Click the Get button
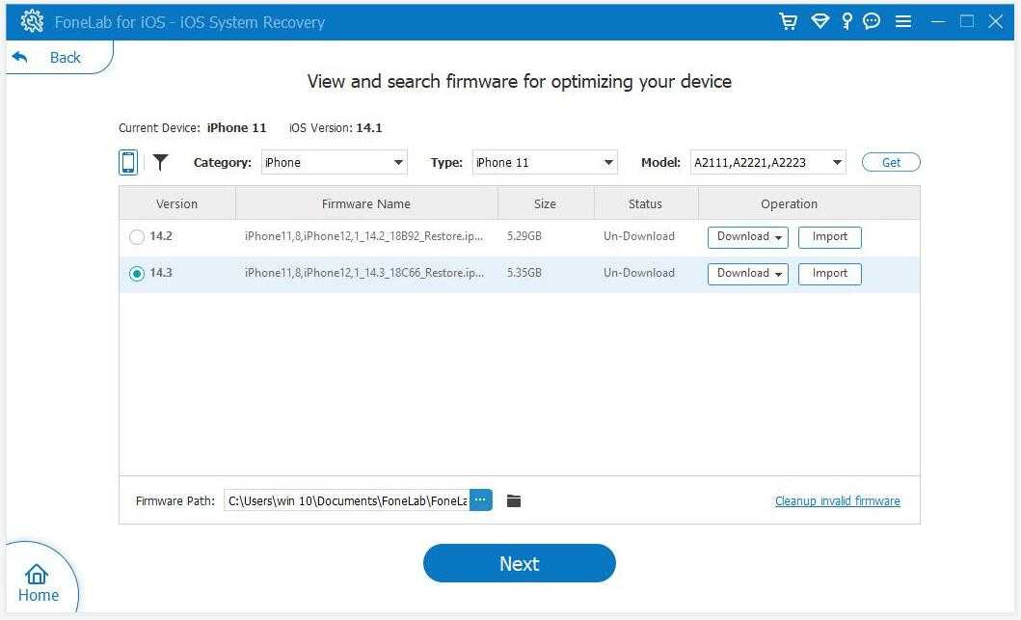Viewport: 1021px width, 620px height. pyautogui.click(x=891, y=162)
